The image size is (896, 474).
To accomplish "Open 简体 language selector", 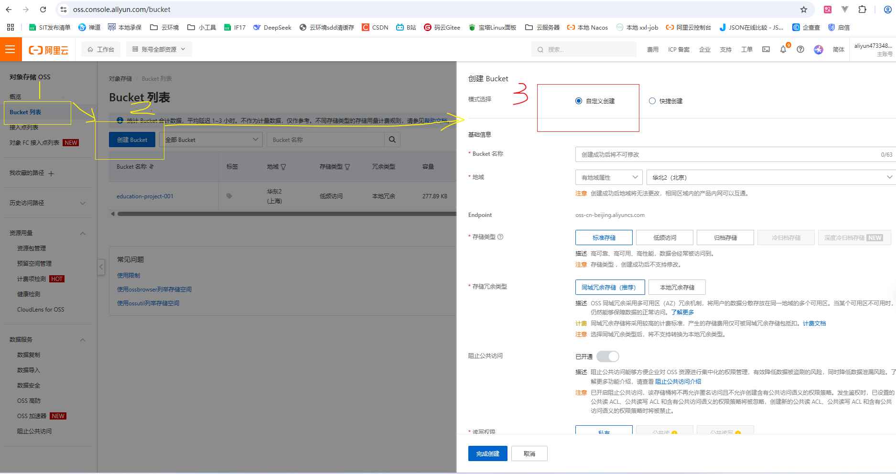I will 839,49.
